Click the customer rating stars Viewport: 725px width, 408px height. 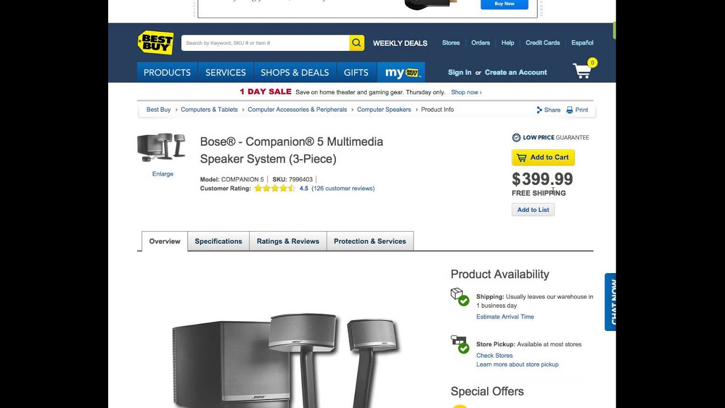point(274,189)
